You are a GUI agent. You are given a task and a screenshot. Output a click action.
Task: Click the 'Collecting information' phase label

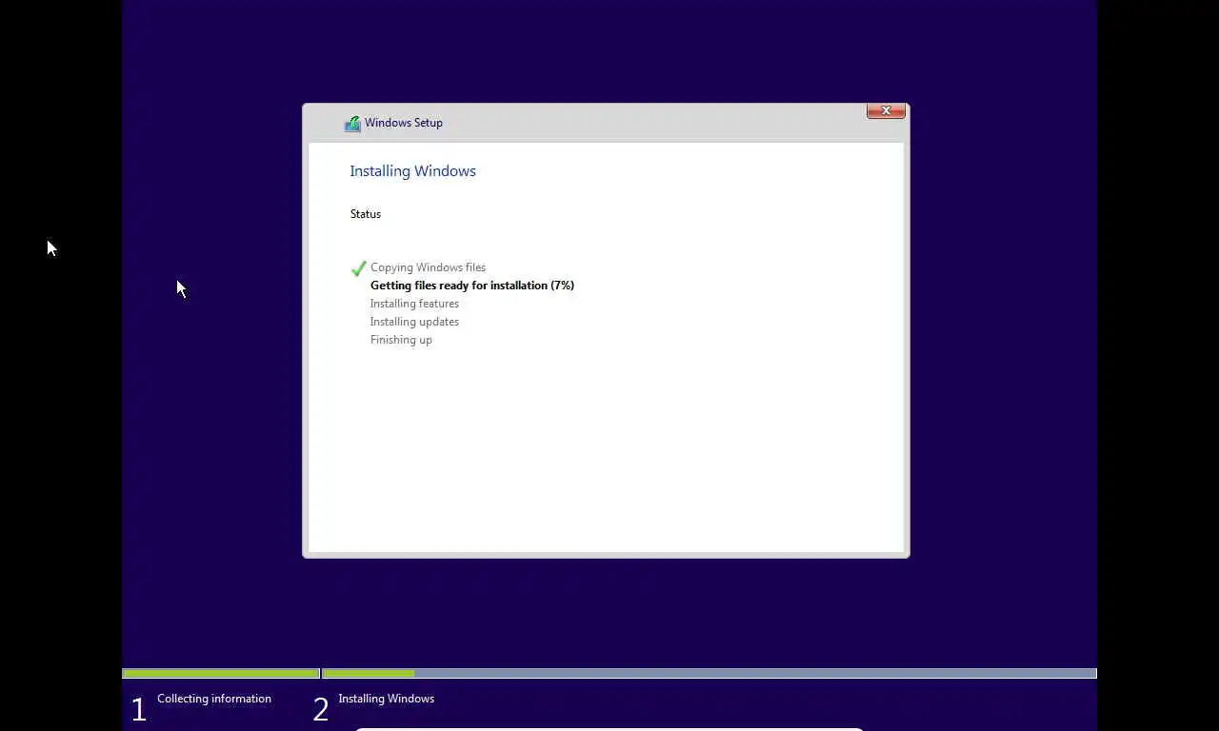(x=214, y=699)
